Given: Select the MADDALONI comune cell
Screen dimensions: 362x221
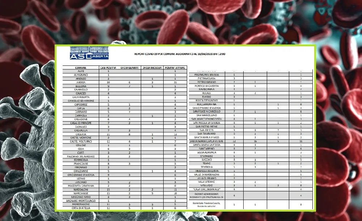Looking at the screenshot, I should tap(81, 190).
